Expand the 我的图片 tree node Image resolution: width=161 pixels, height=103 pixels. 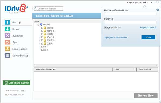pos(39,34)
